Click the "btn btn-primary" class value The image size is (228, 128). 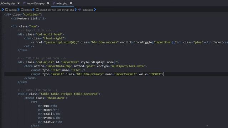(90, 74)
